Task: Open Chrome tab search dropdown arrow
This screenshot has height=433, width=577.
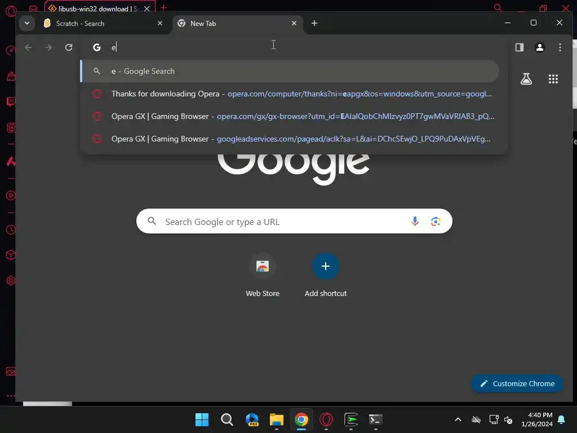Action: (x=27, y=23)
